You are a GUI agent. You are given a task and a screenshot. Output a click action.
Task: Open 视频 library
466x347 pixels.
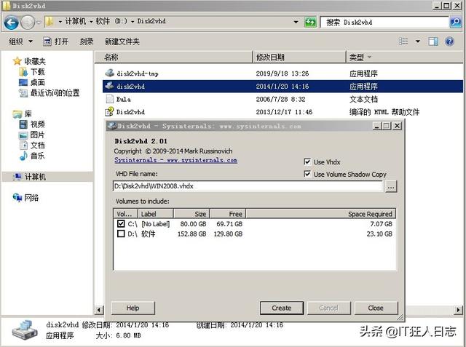pyautogui.click(x=32, y=124)
